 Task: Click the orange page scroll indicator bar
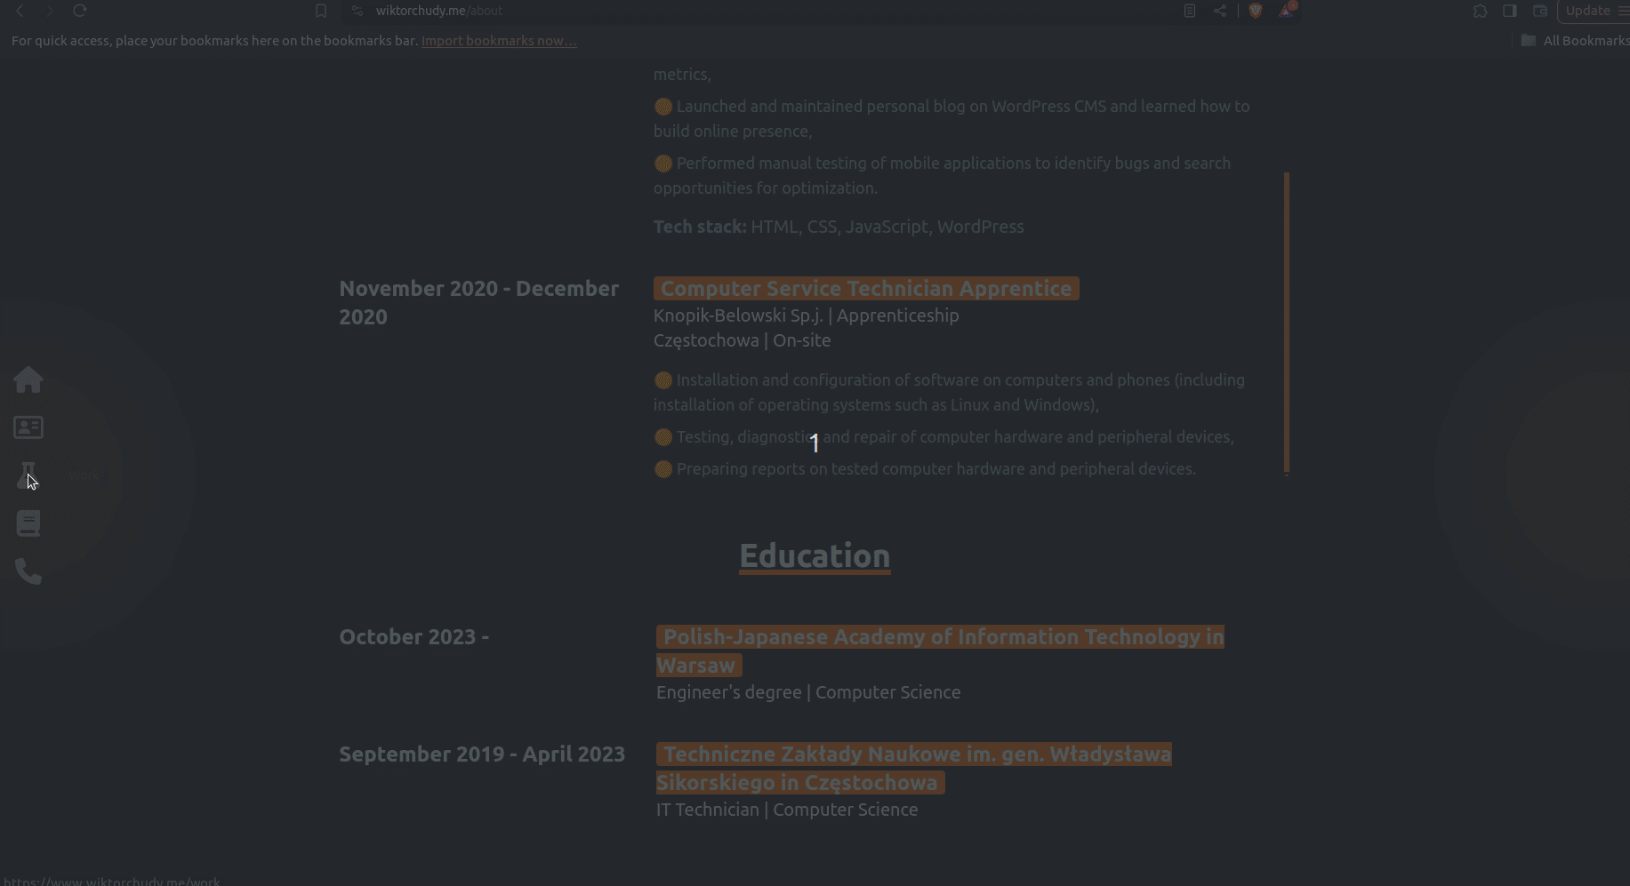(x=1287, y=323)
